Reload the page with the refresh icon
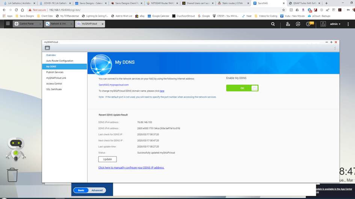This screenshot has width=355, height=199. tap(16, 10)
